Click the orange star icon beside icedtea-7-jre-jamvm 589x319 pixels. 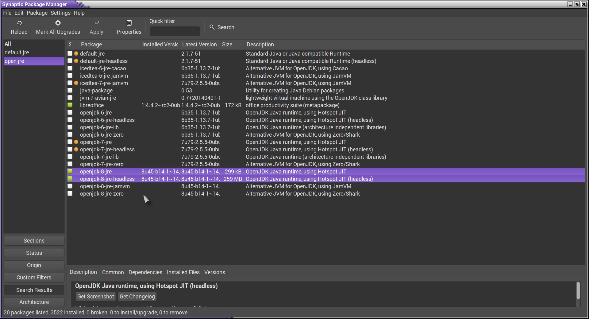(76, 83)
